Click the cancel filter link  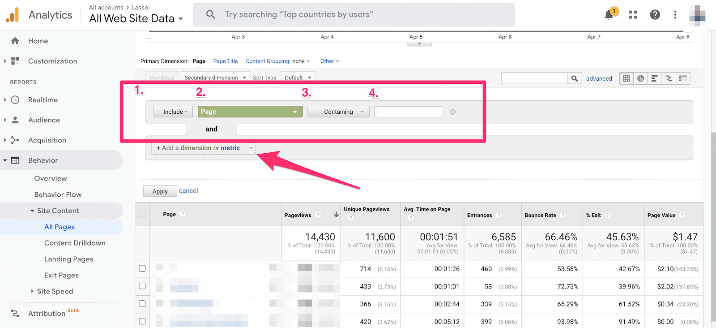coord(188,191)
